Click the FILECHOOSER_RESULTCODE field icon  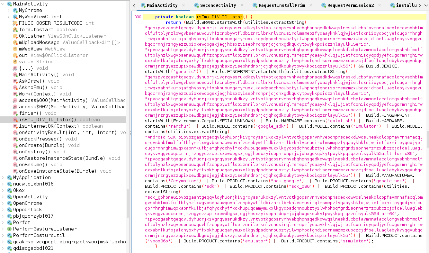point(15,23)
